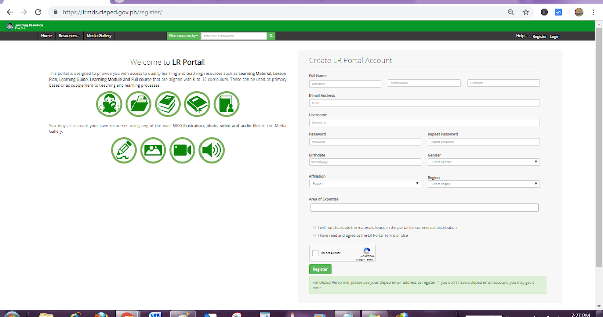This screenshot has height=317, width=603.
Task: Click the Login link
Action: (554, 36)
